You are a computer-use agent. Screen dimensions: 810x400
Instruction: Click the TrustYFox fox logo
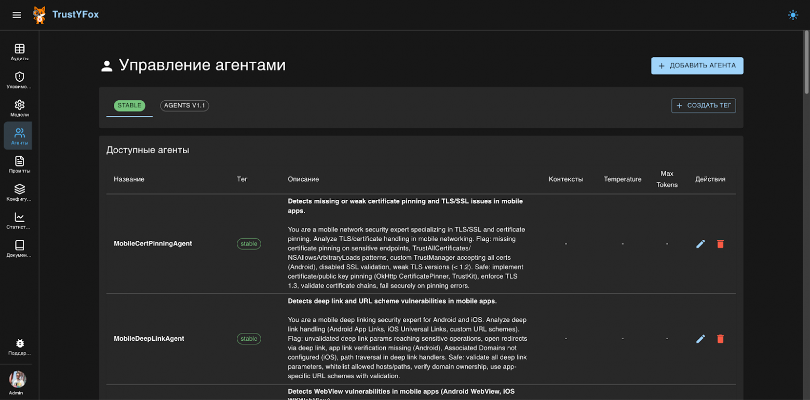point(39,15)
